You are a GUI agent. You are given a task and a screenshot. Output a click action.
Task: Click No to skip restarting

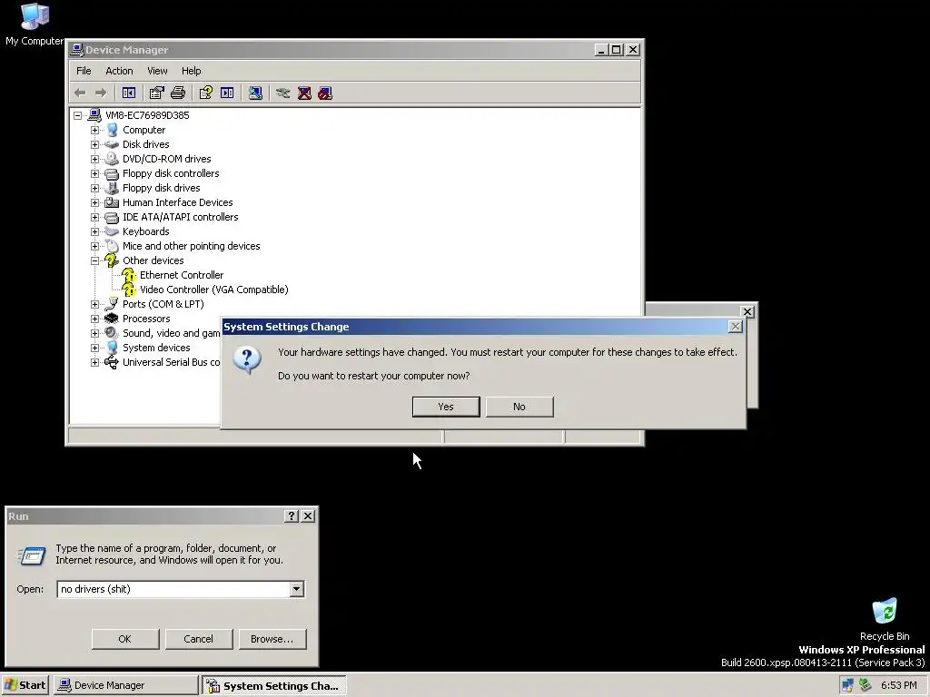(519, 407)
